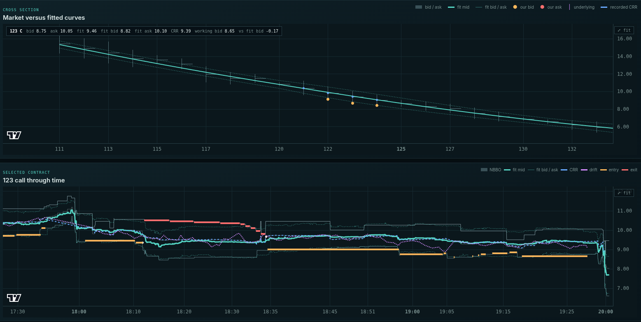
Task: Click the "bid 8.75" tooltip value
Action: click(x=36, y=31)
